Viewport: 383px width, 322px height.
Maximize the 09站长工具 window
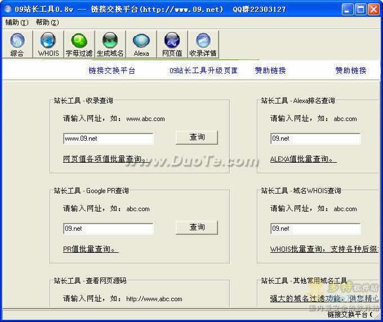click(x=360, y=10)
